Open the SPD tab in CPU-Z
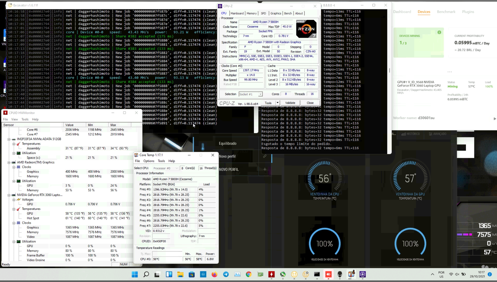Viewport: 497px width, 282px height. click(263, 13)
